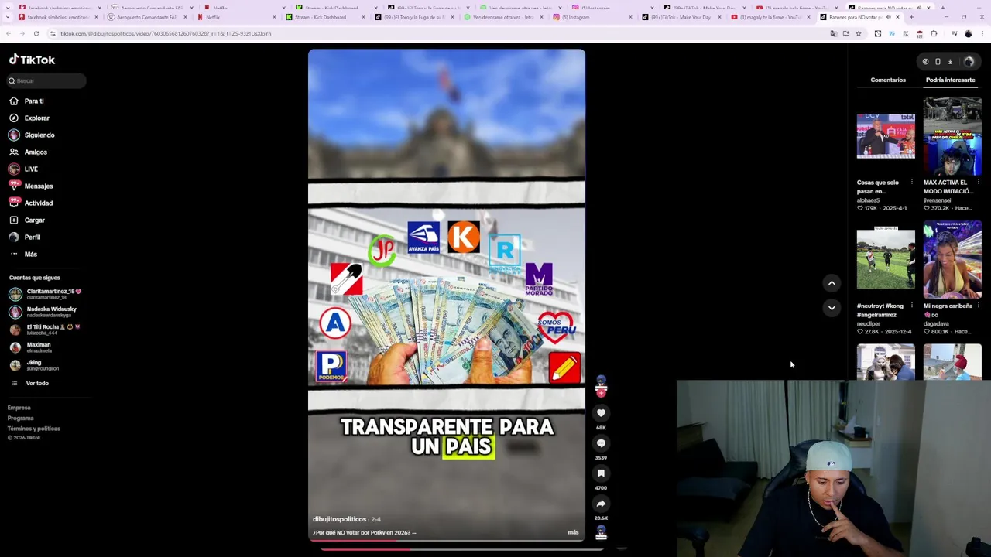Viewport: 991px width, 557px height.
Task: Pause the playing video
Action: [447, 294]
